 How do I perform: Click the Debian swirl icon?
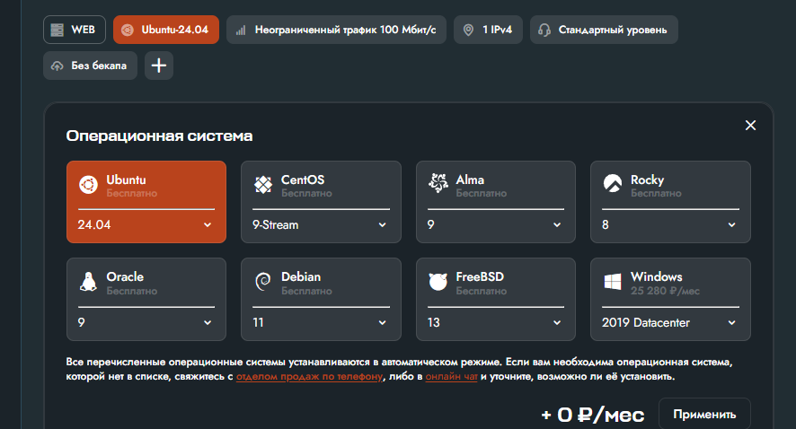click(x=263, y=282)
